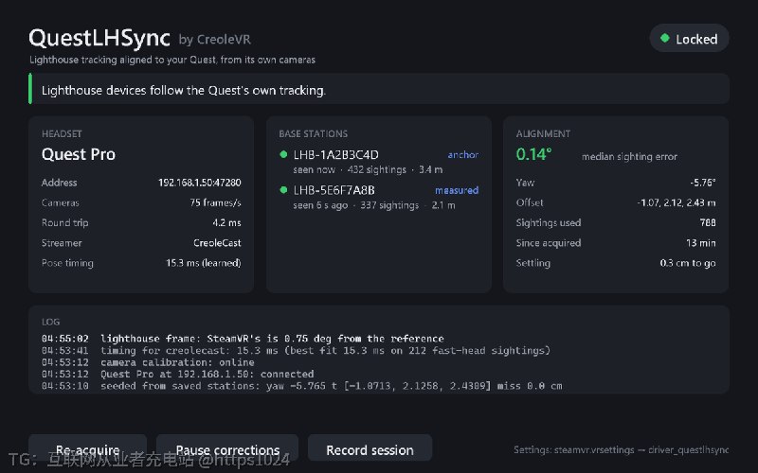Image resolution: width=758 pixels, height=473 pixels.
Task: Click the green Locked status dot
Action: (x=665, y=38)
